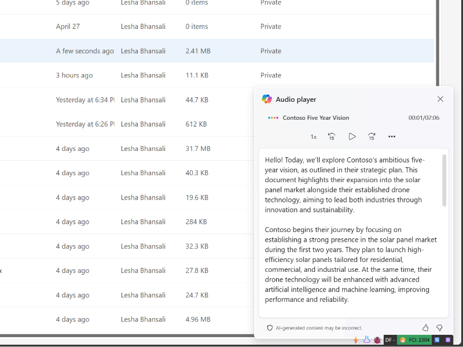
Task: Click the flask icon in bottom bar
Action: pos(366,339)
